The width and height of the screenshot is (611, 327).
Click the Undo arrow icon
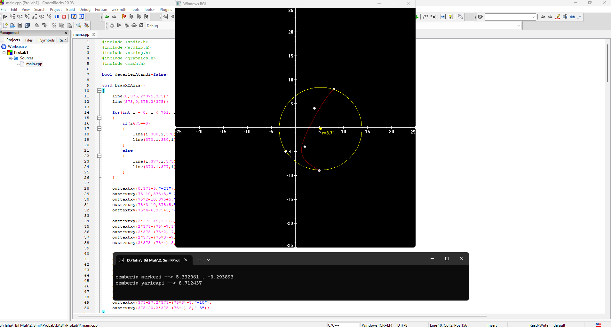(x=37, y=25)
